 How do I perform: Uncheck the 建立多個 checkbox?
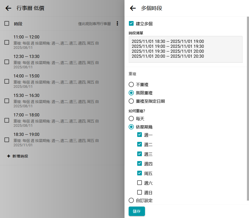(x=131, y=24)
